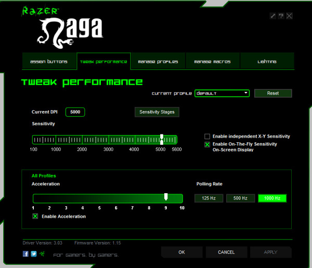Go to the Manage Macros tab
The height and width of the screenshot is (268, 312).
coord(212,61)
